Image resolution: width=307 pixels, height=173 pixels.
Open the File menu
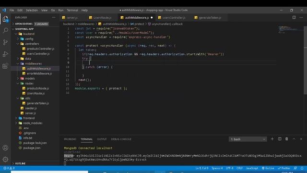(12, 10)
